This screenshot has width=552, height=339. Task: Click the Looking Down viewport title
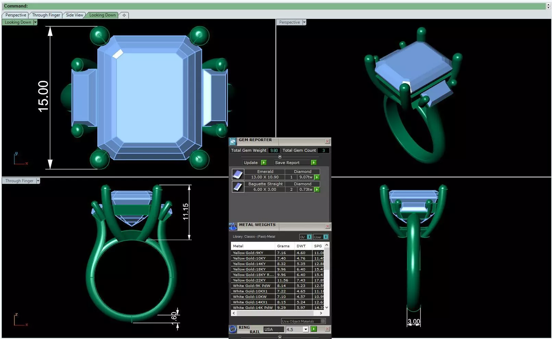click(18, 22)
